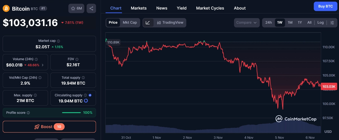Screen dimensions: 339x140
Task: Open Market cap info tooltip icon
Action: coord(58,41)
